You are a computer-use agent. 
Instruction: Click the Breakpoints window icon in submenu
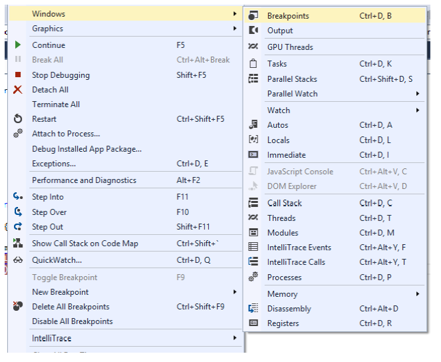pyautogui.click(x=253, y=16)
